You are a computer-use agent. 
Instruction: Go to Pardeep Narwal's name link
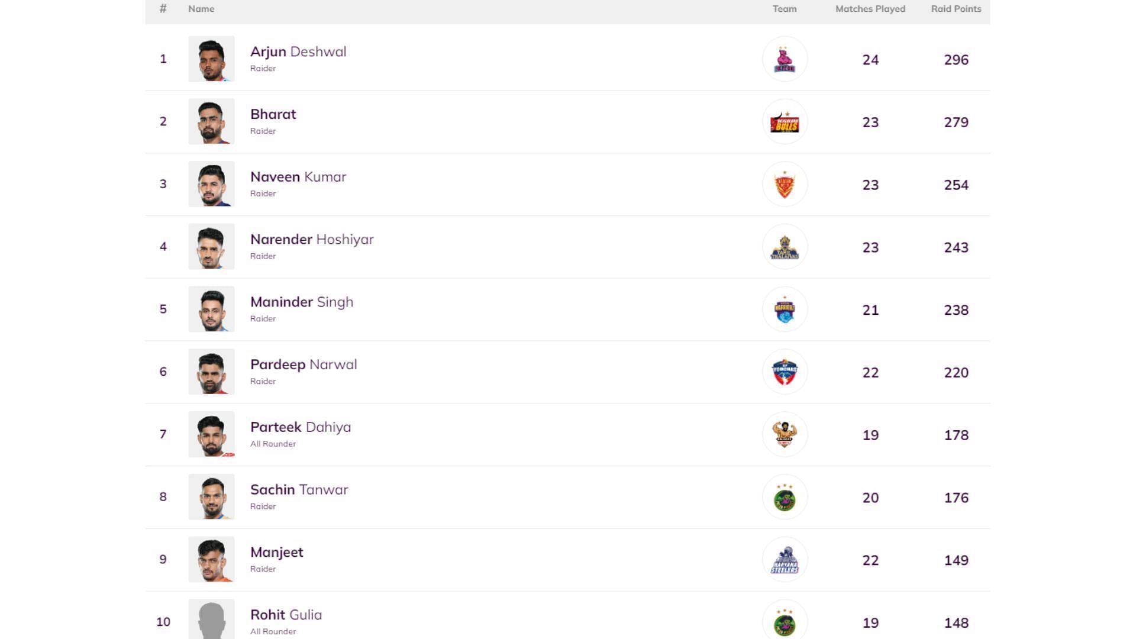[x=304, y=364]
